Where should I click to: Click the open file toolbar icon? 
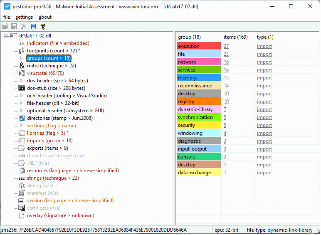coord(5,27)
